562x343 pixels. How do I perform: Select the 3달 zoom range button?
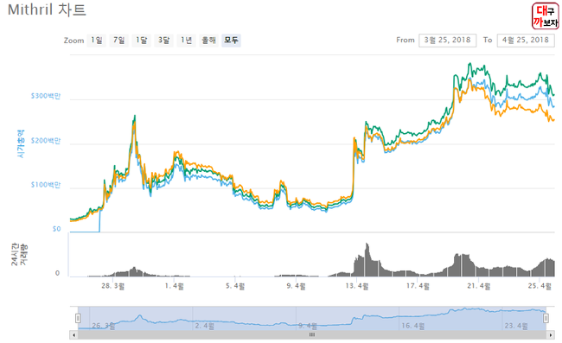pyautogui.click(x=163, y=41)
